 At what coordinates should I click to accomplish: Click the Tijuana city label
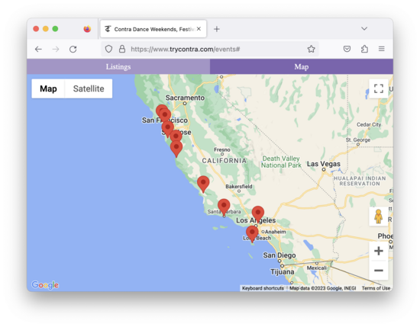[x=283, y=272]
